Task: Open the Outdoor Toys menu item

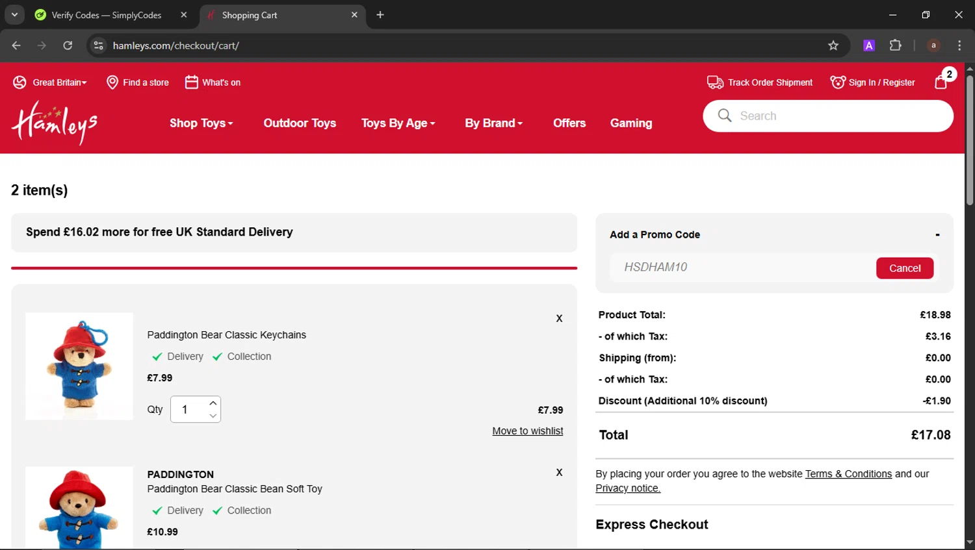Action: coord(300,123)
